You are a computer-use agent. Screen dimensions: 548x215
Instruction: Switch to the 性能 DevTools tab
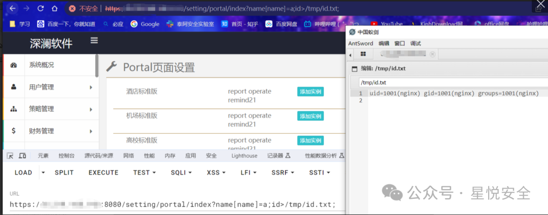pos(149,156)
